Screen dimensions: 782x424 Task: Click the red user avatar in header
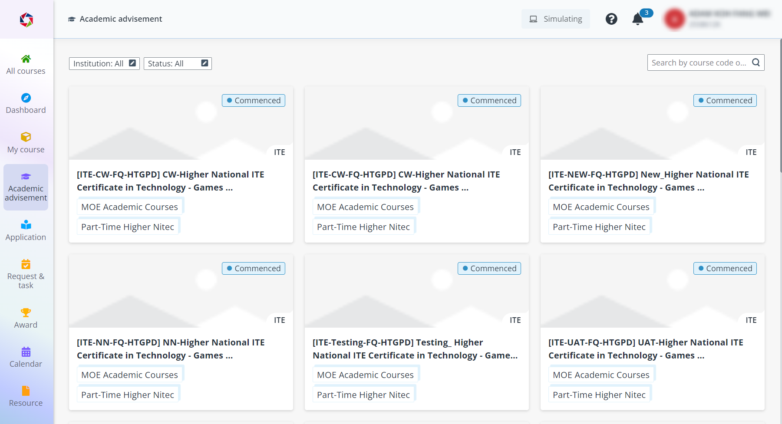point(674,19)
